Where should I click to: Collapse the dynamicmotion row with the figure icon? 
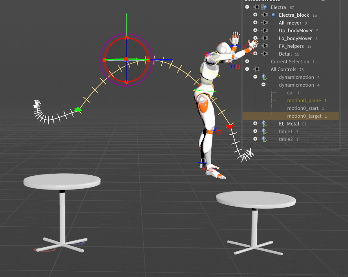click(x=255, y=77)
